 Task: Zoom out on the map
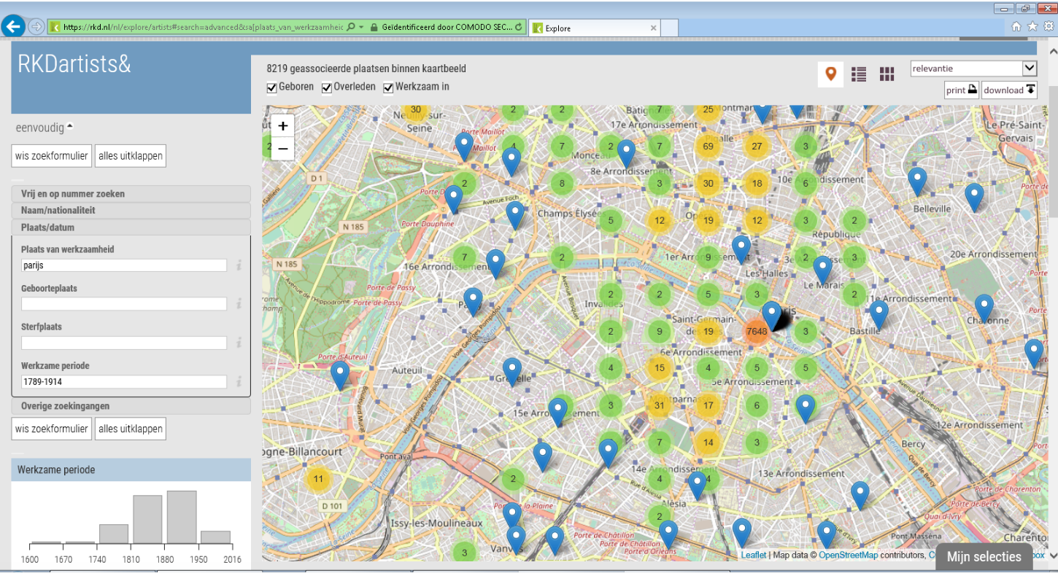pyautogui.click(x=283, y=149)
